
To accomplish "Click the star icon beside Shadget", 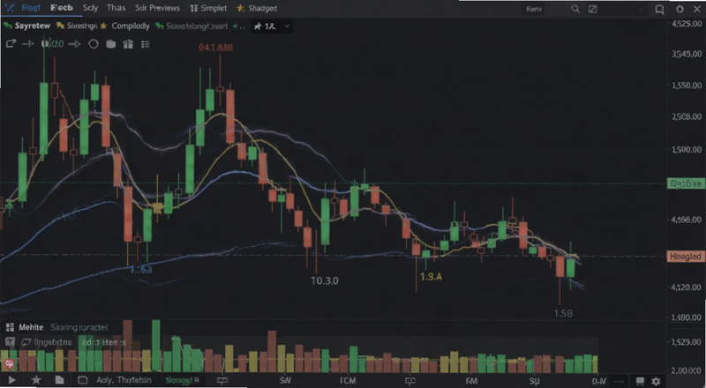I will point(240,8).
